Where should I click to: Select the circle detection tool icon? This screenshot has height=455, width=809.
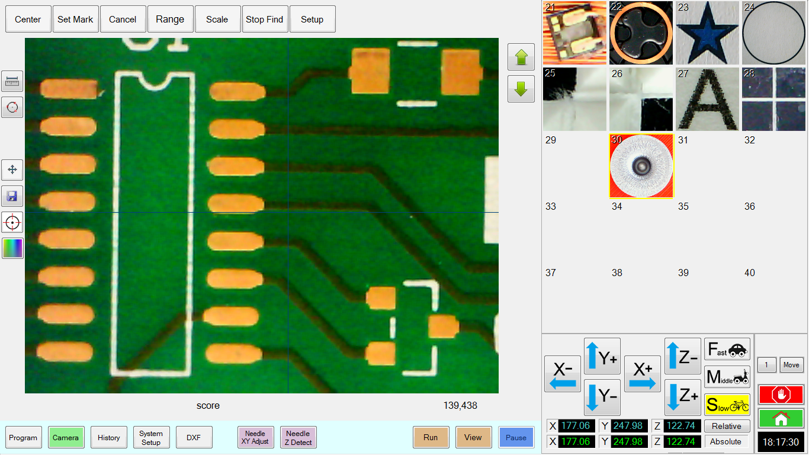(x=12, y=107)
